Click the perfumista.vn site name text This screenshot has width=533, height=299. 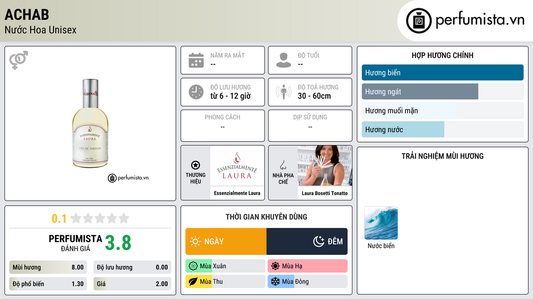[x=480, y=20]
